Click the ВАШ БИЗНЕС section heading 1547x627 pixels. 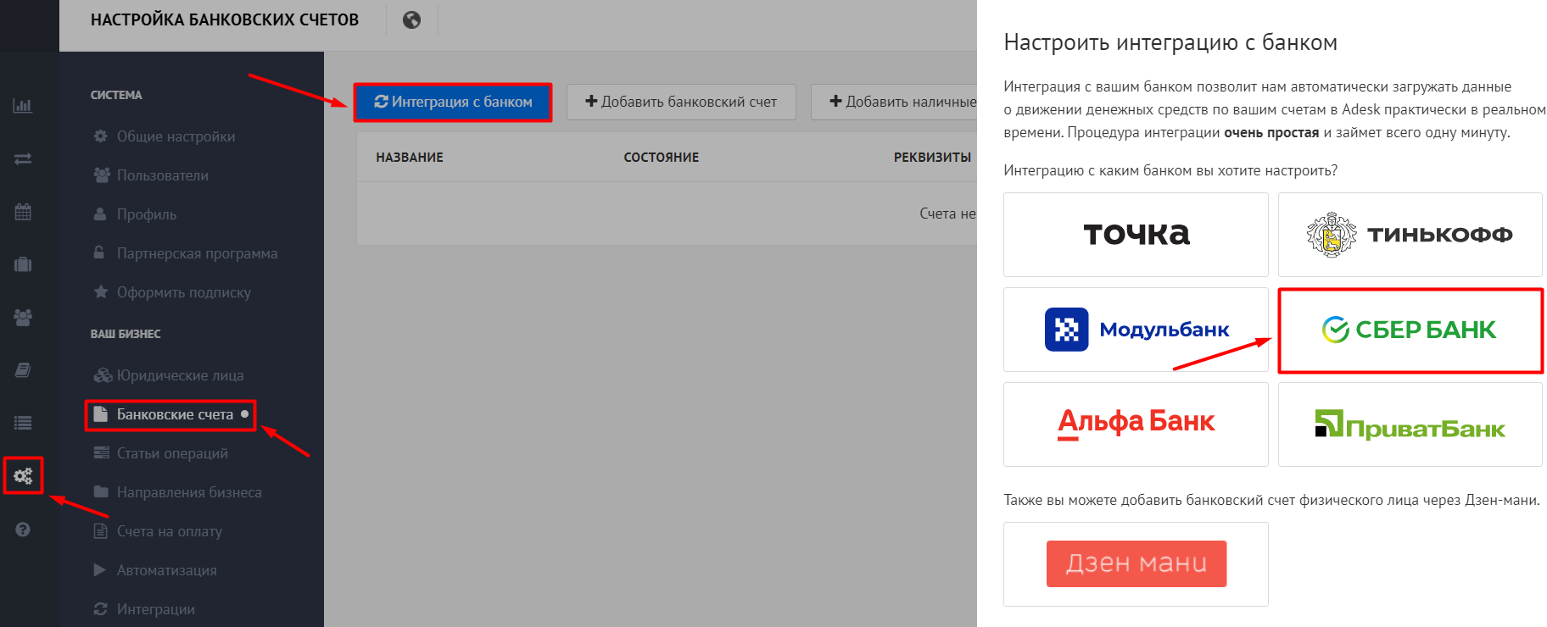[126, 334]
